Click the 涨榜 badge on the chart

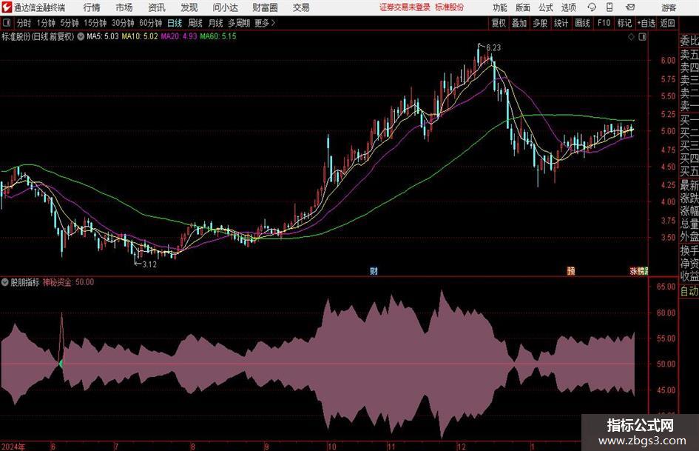pyautogui.click(x=638, y=271)
